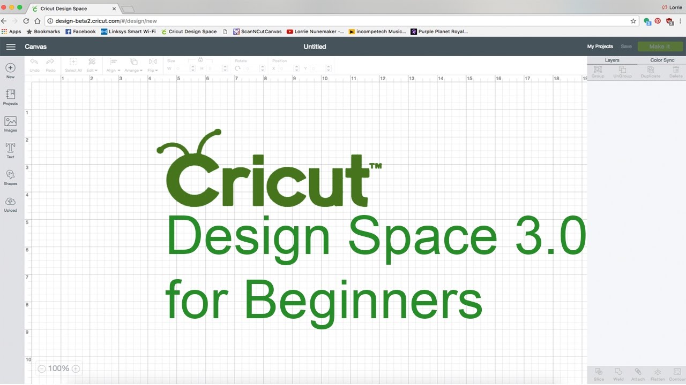Zoom in with the plus button
686x385 pixels.
[76, 368]
